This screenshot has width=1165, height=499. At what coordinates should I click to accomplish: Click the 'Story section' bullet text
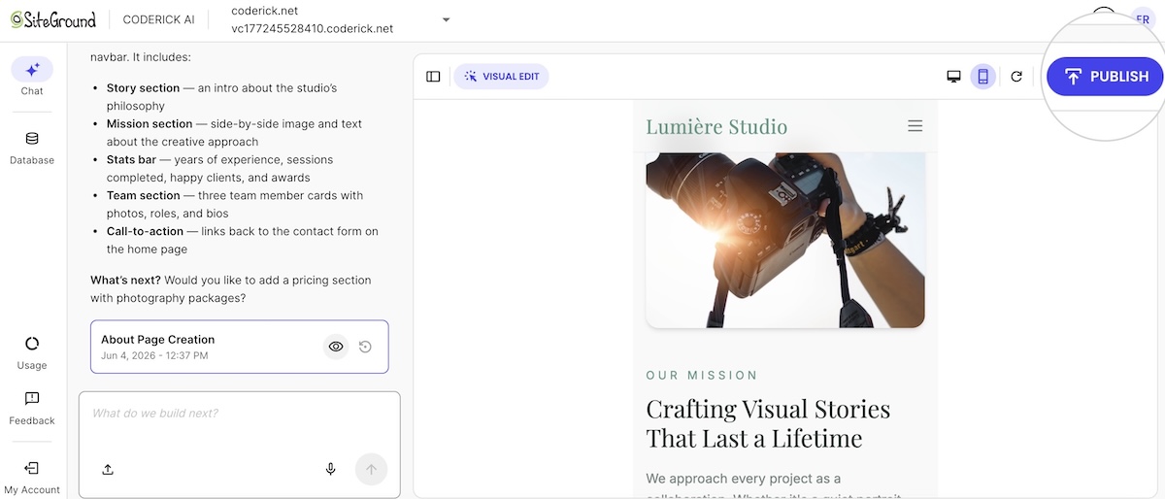pos(143,88)
